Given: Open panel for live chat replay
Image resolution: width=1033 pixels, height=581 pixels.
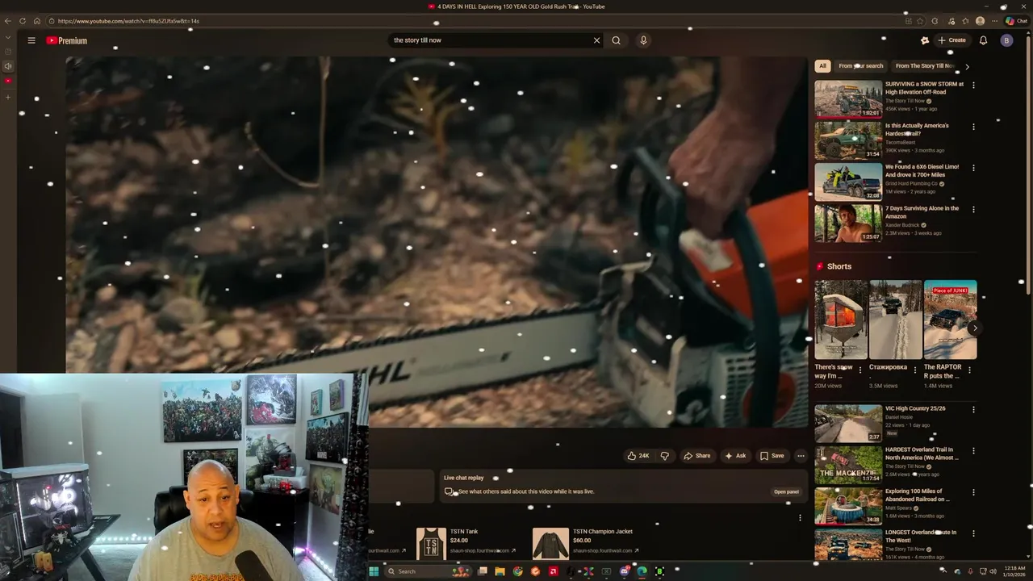Looking at the screenshot, I should click(x=786, y=491).
